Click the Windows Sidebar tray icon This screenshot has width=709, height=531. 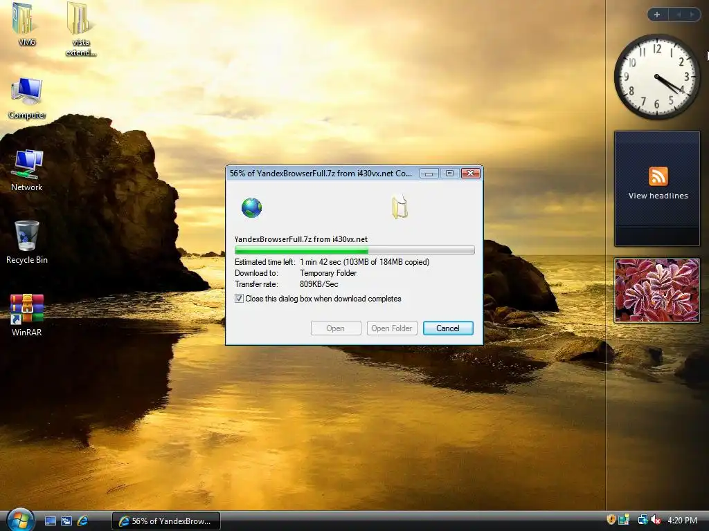(x=624, y=520)
